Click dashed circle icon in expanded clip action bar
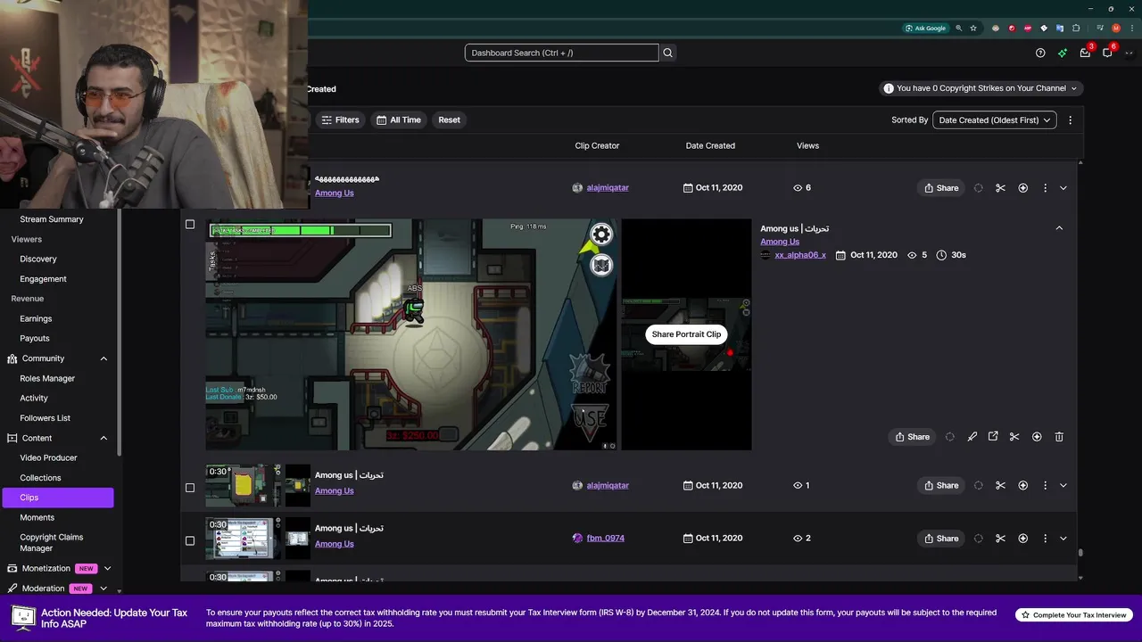 click(x=949, y=437)
